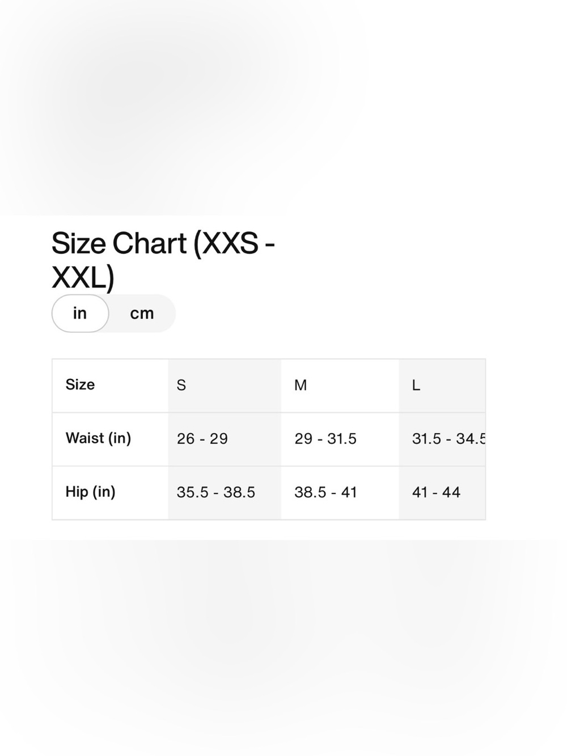Select the in unit option

pos(80,313)
